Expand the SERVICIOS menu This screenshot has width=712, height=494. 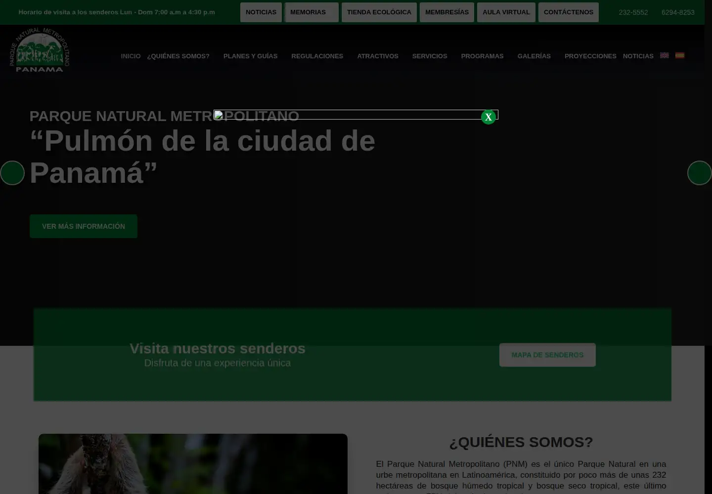tap(430, 56)
